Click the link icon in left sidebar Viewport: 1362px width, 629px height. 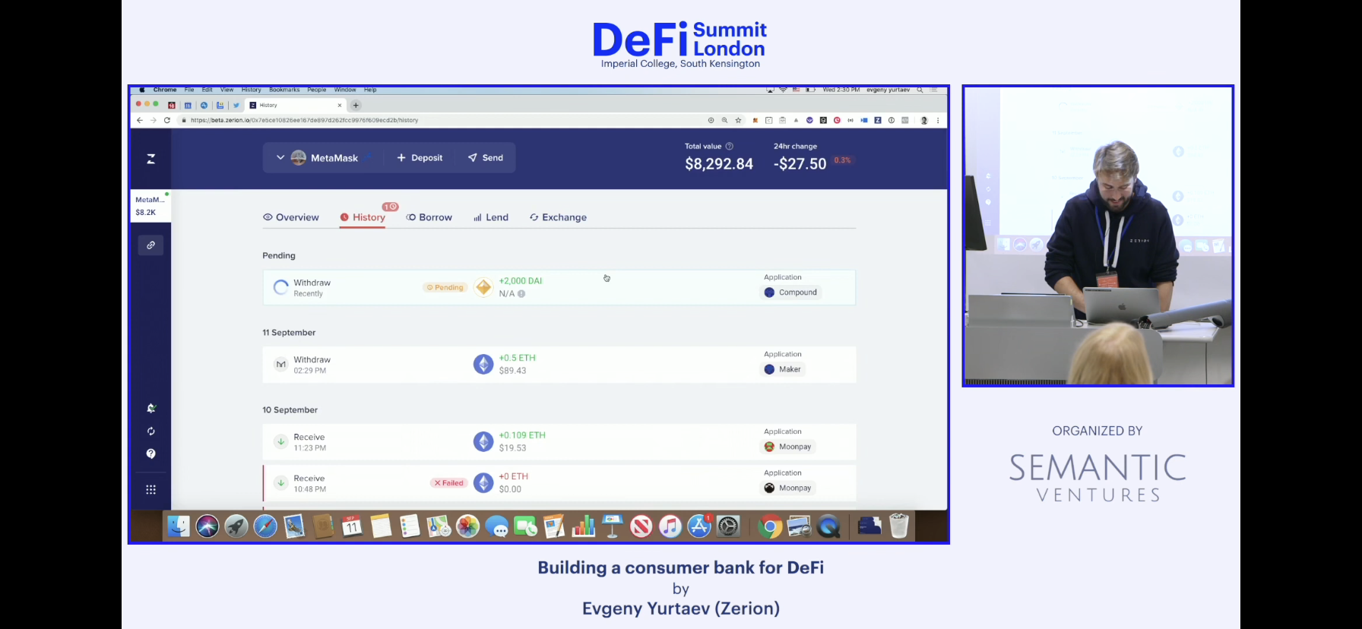pyautogui.click(x=150, y=245)
